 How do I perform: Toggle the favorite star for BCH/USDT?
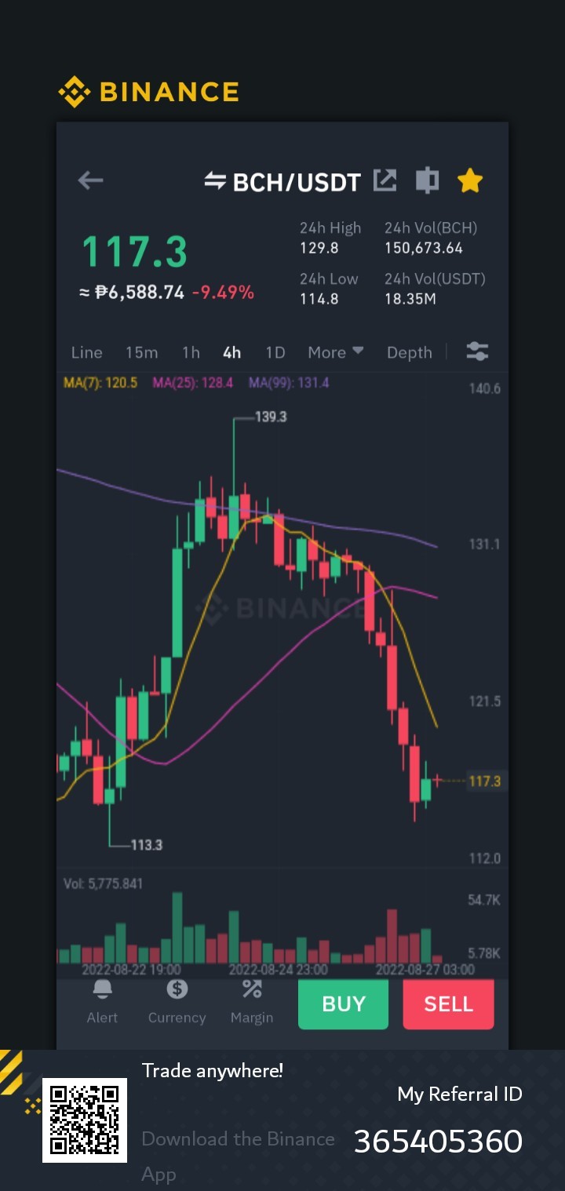pyautogui.click(x=470, y=180)
